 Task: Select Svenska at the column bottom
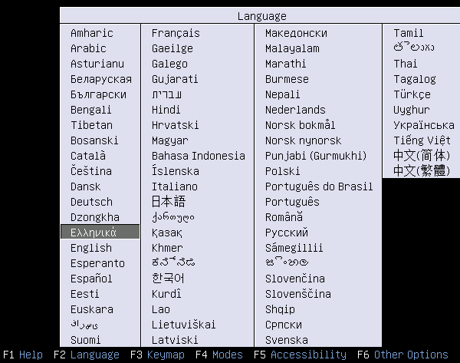click(287, 340)
